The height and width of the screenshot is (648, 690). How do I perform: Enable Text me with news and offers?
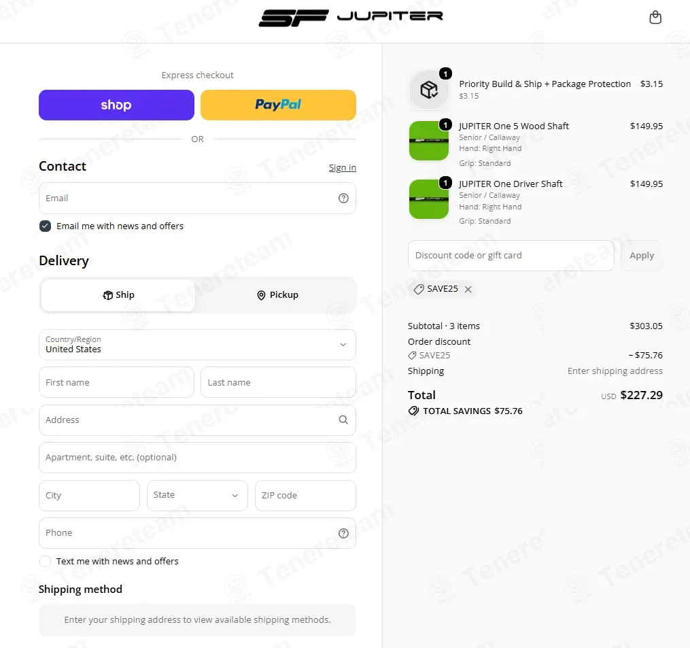coord(45,561)
